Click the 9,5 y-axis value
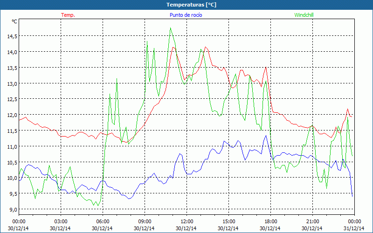373x233 pixels. coord(13,193)
